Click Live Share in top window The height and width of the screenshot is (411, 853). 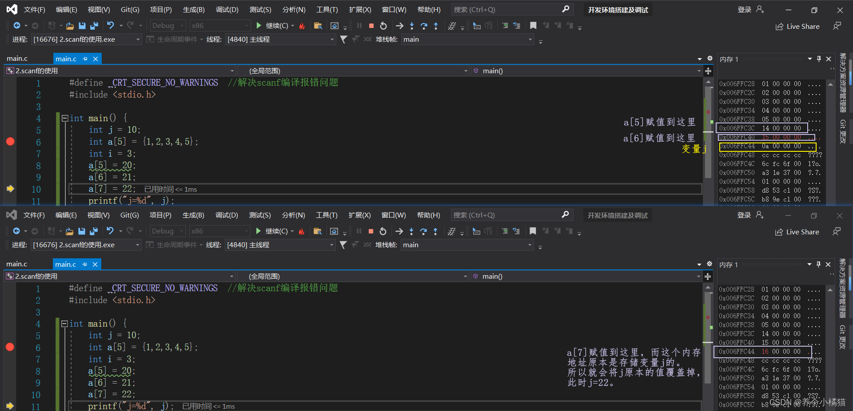tap(797, 26)
